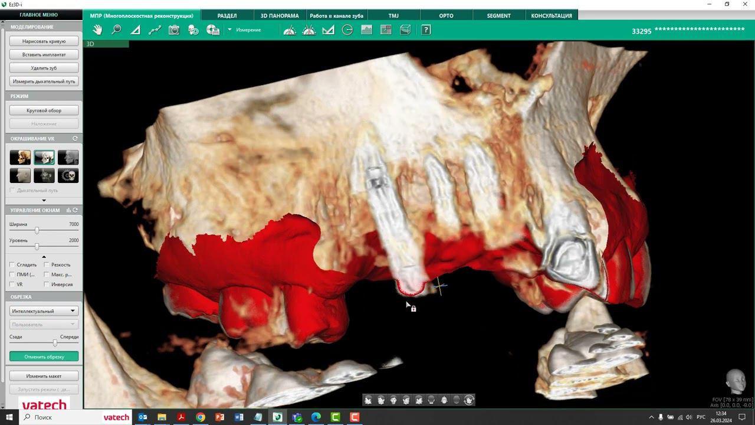Open the Интеллектуальный dropdown
Image resolution: width=755 pixels, height=425 pixels.
(44, 311)
